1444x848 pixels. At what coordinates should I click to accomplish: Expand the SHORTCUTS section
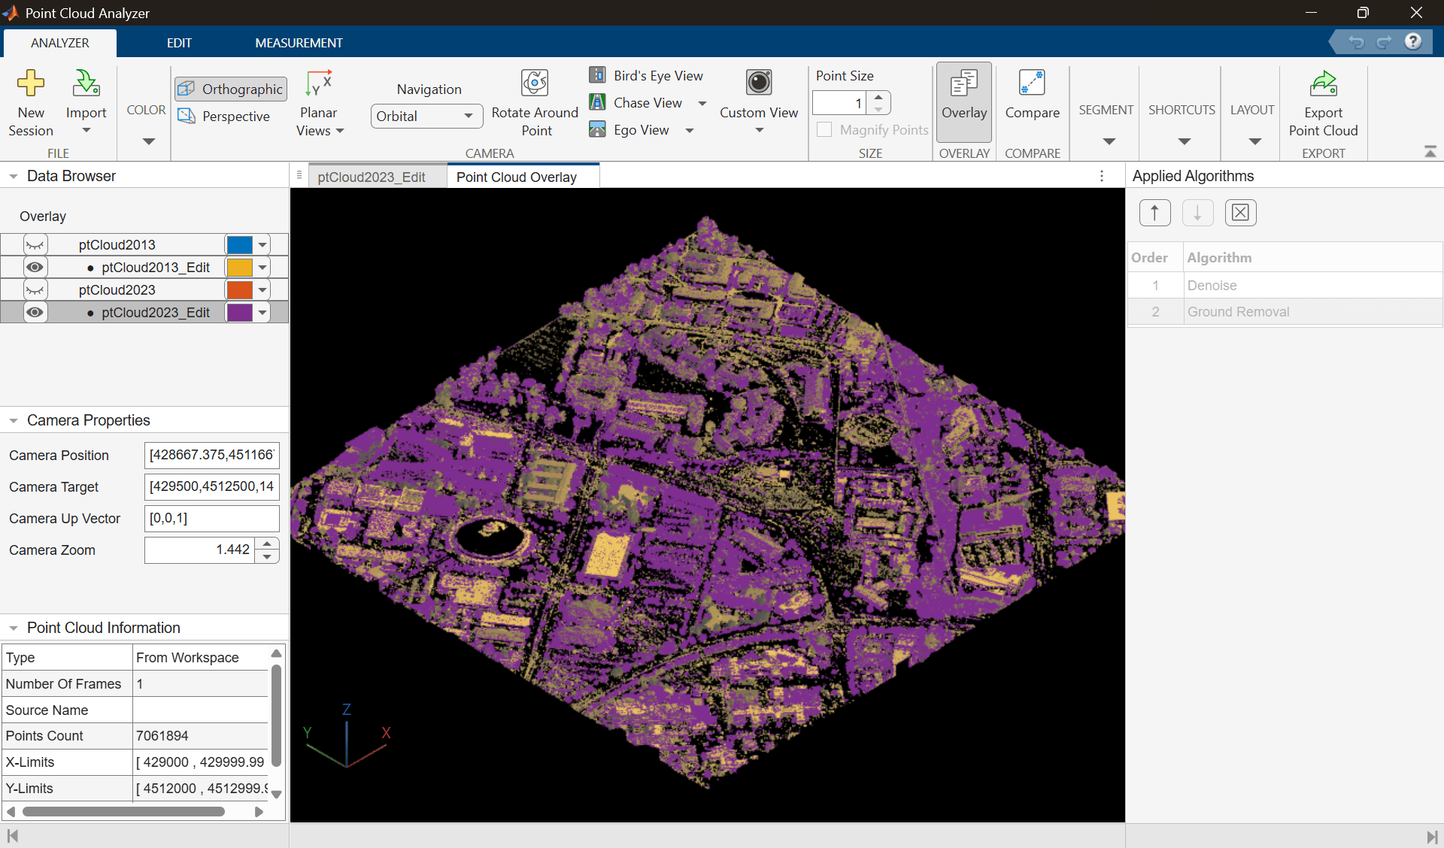click(x=1184, y=141)
